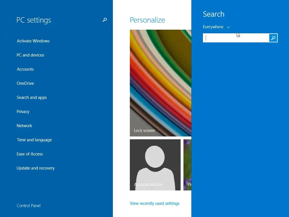Screen dimensions: 289x217
Task: Open Time and language settings
Action: coord(34,140)
